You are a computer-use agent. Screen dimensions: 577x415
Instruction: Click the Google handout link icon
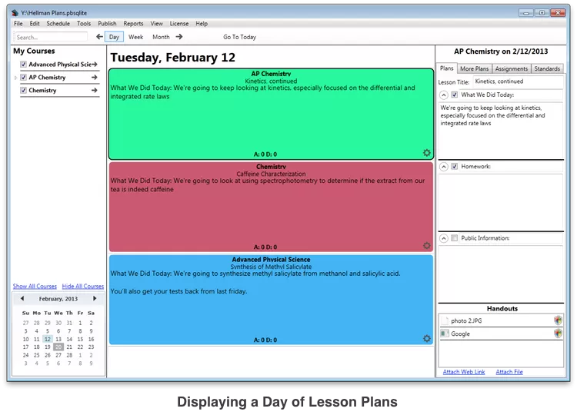[445, 334]
